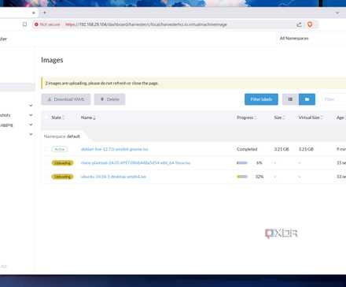Image resolution: width=346 pixels, height=287 pixels.
Task: Sort the table by State column
Action: [x=57, y=117]
